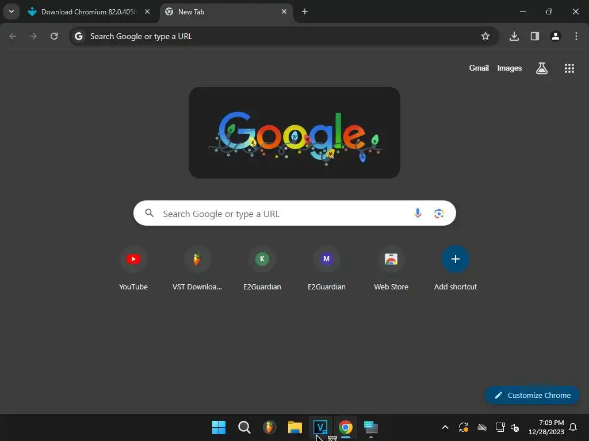Open the Windows Start menu
This screenshot has height=441, width=589.
(x=219, y=427)
